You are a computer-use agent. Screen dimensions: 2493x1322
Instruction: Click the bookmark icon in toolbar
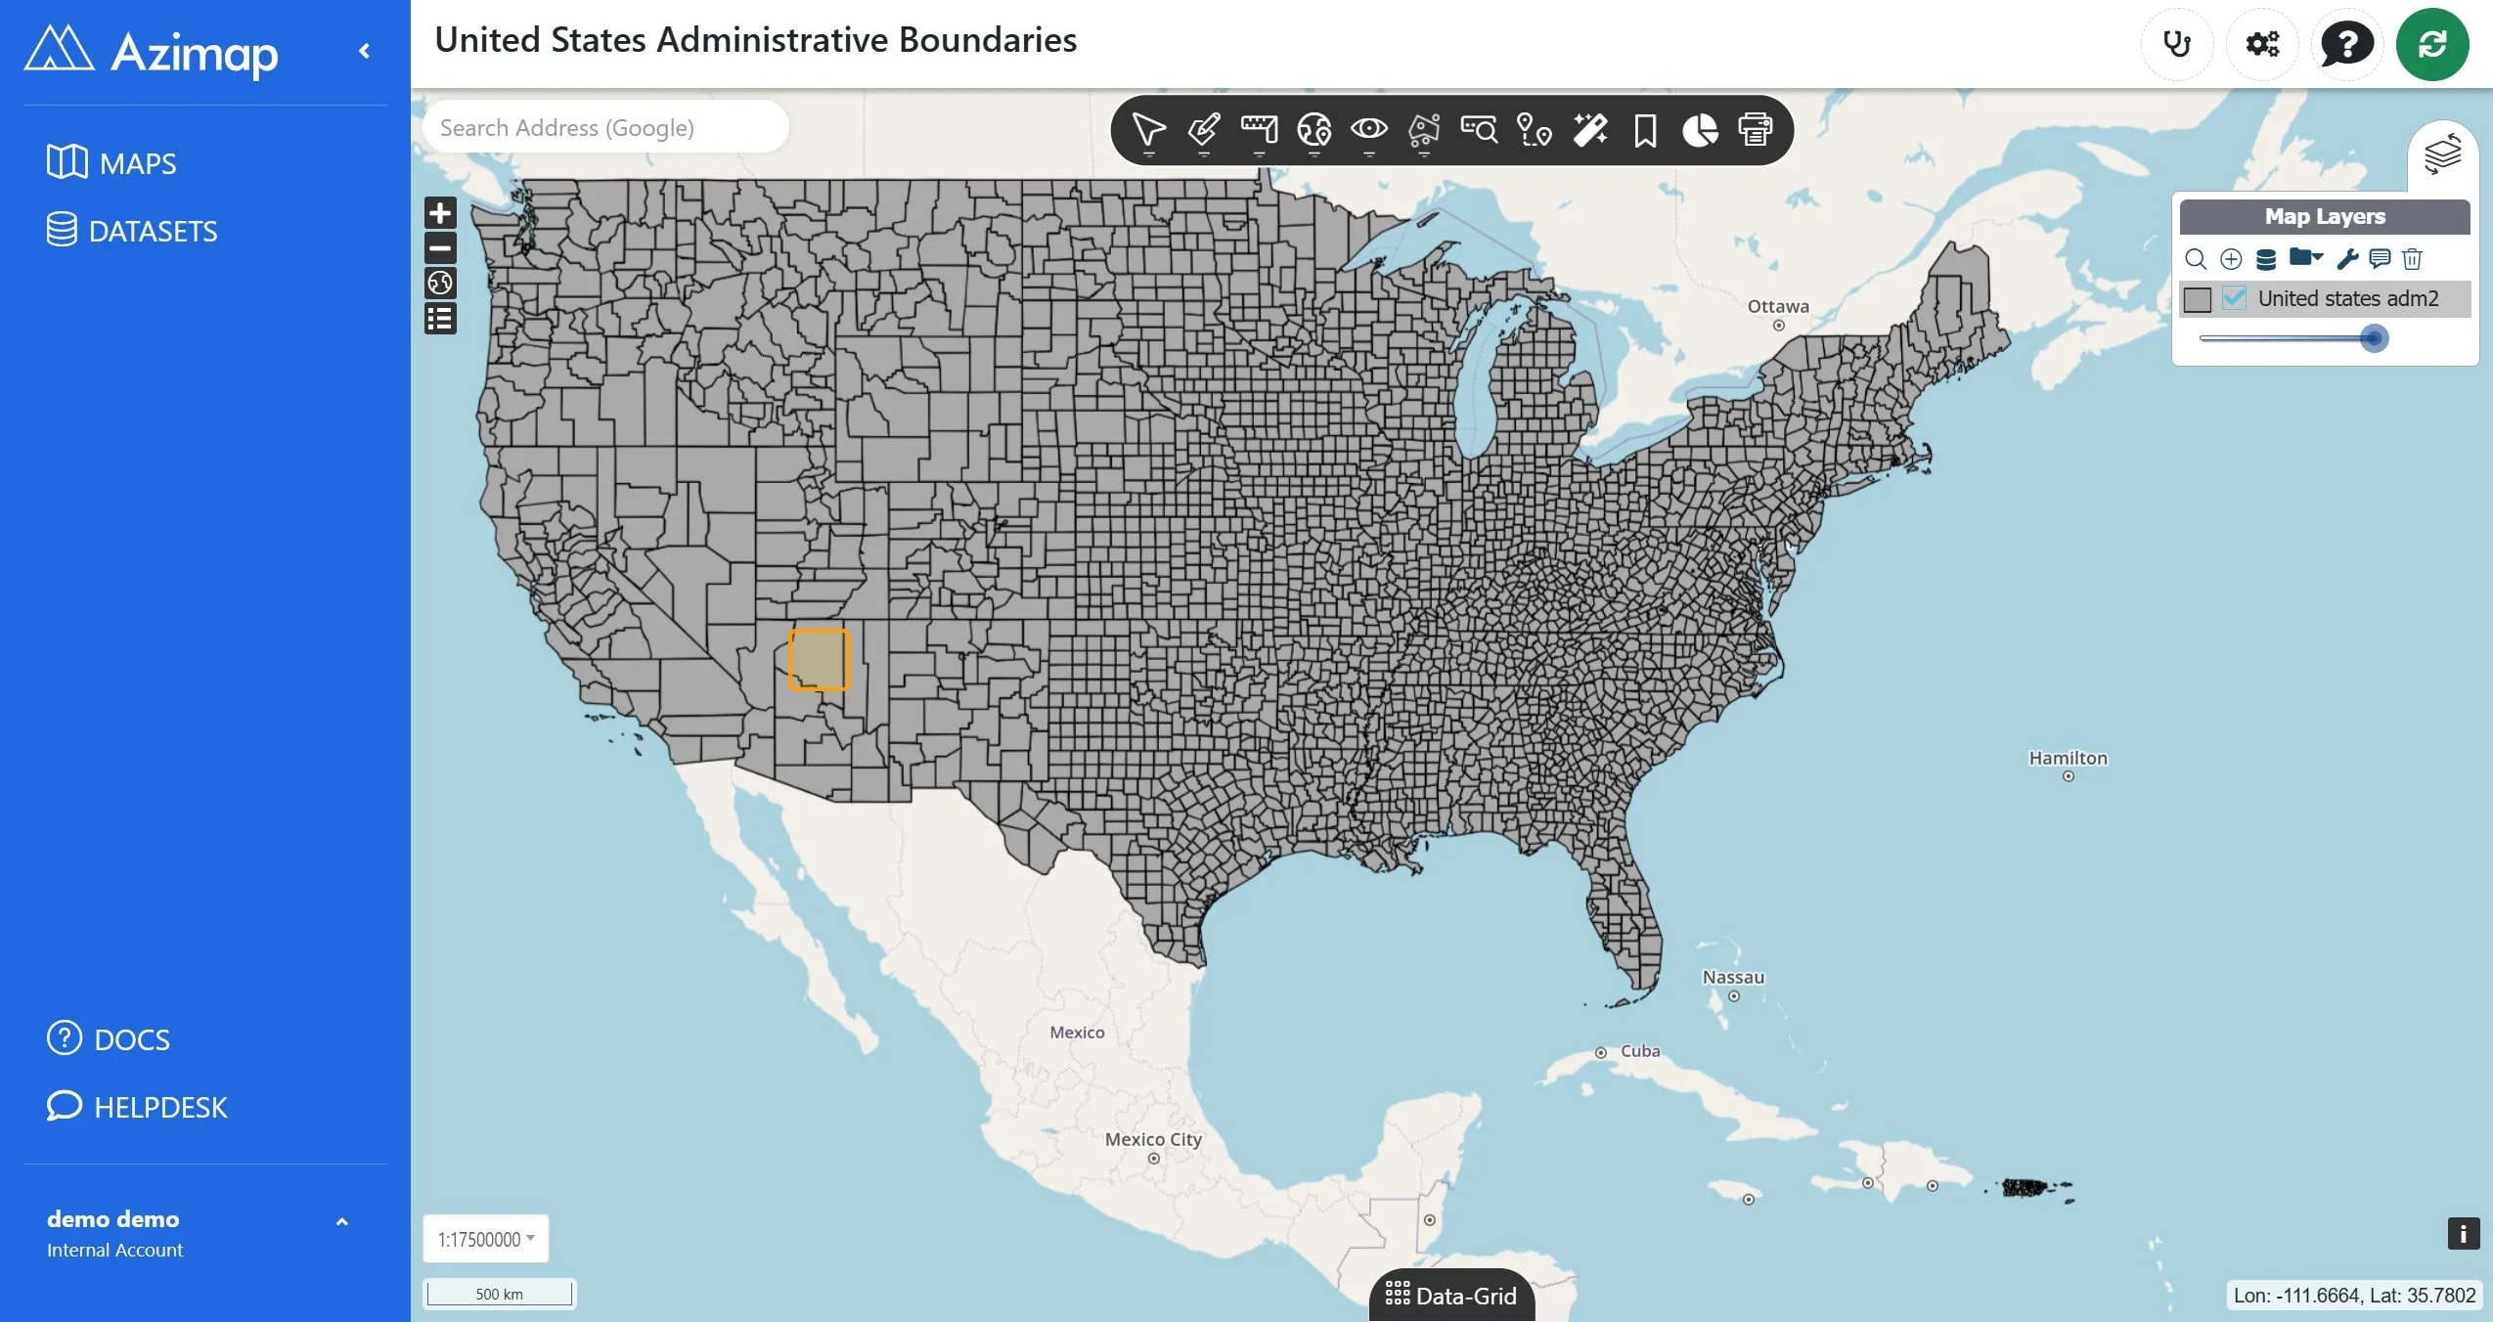coord(1645,130)
